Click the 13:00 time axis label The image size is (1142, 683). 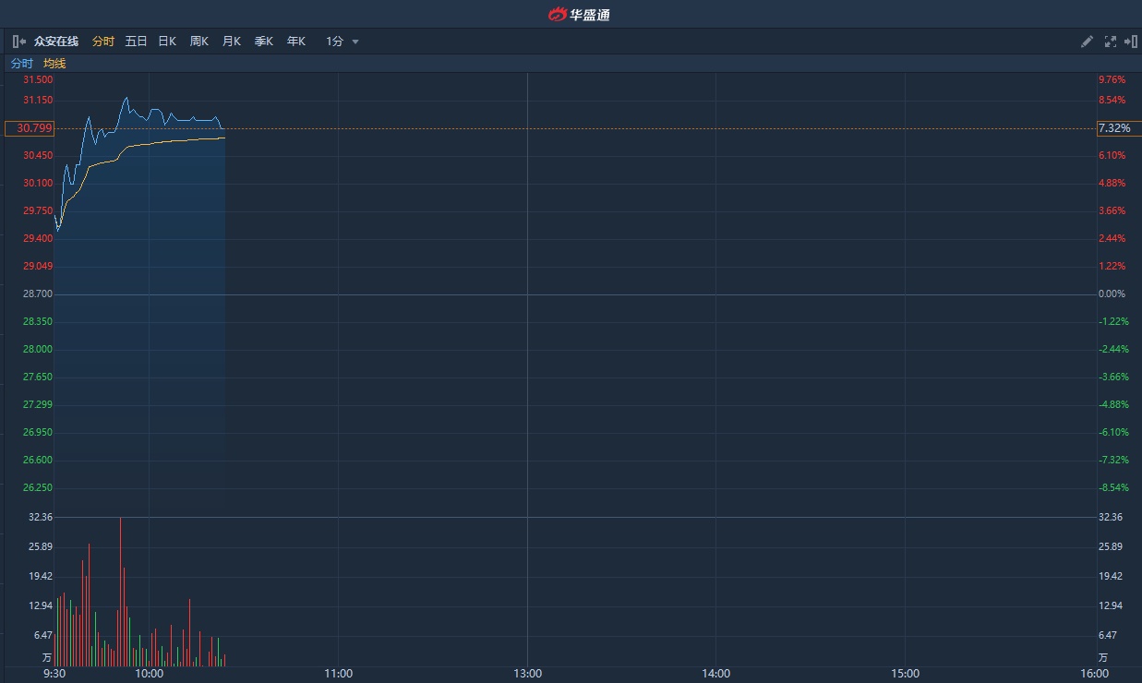[x=527, y=673]
